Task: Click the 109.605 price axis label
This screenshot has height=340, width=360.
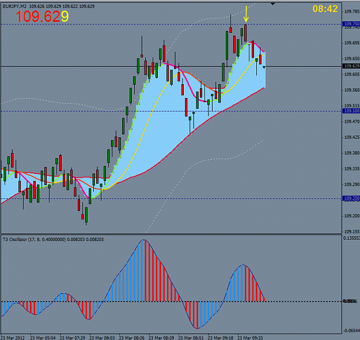Action: click(352, 74)
